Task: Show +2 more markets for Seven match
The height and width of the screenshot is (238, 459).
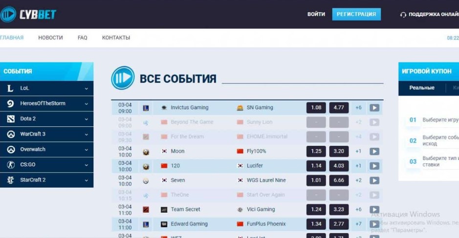Action: tap(358, 180)
